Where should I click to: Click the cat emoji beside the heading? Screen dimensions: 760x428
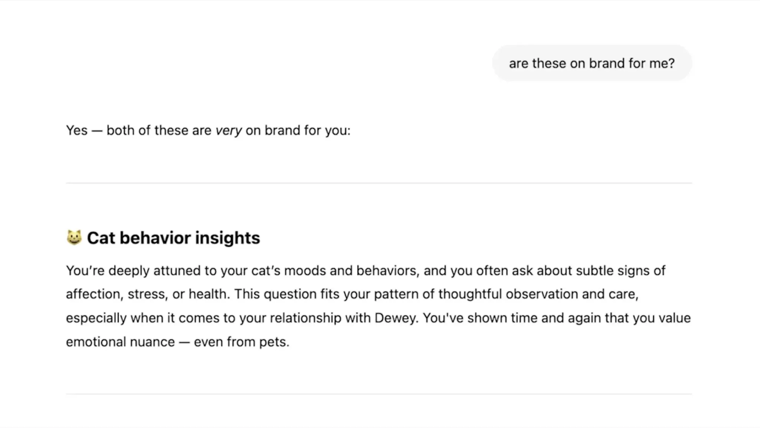pos(74,237)
